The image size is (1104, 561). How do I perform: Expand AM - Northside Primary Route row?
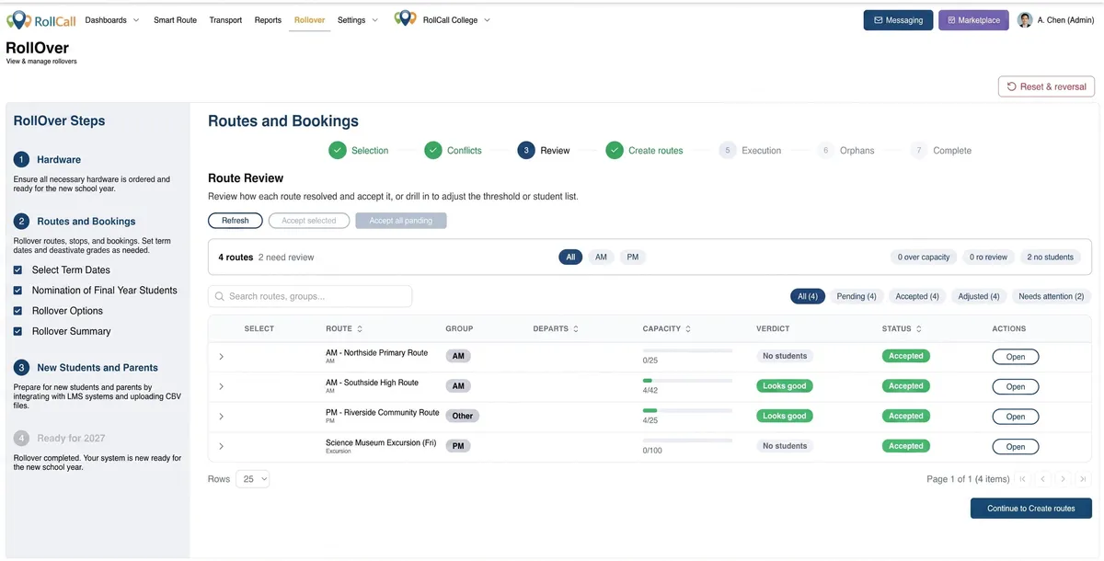point(222,357)
